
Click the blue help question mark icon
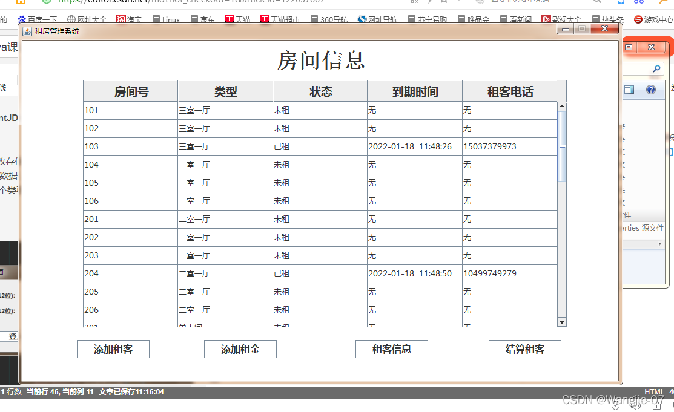651,90
